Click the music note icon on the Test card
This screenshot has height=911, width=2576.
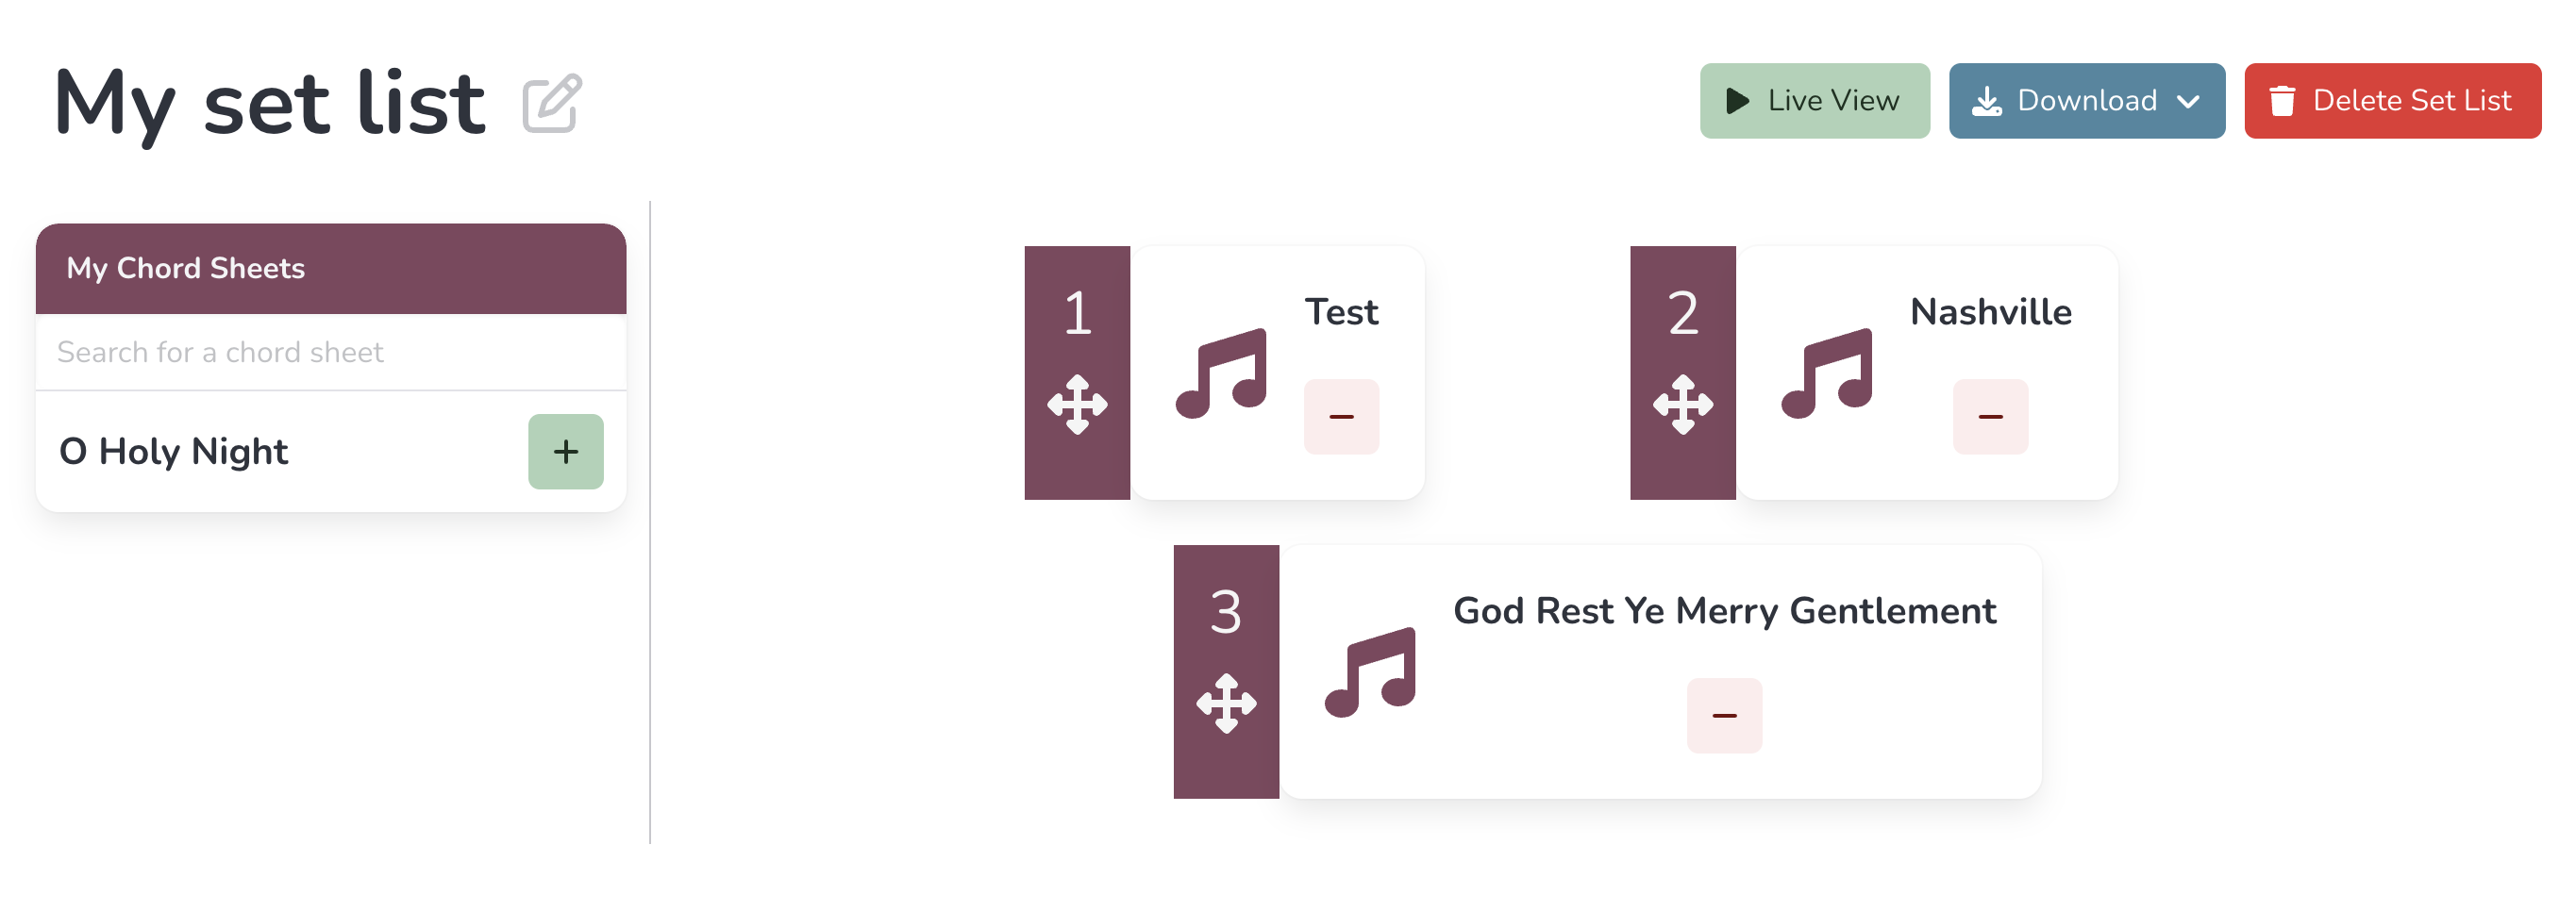1221,373
